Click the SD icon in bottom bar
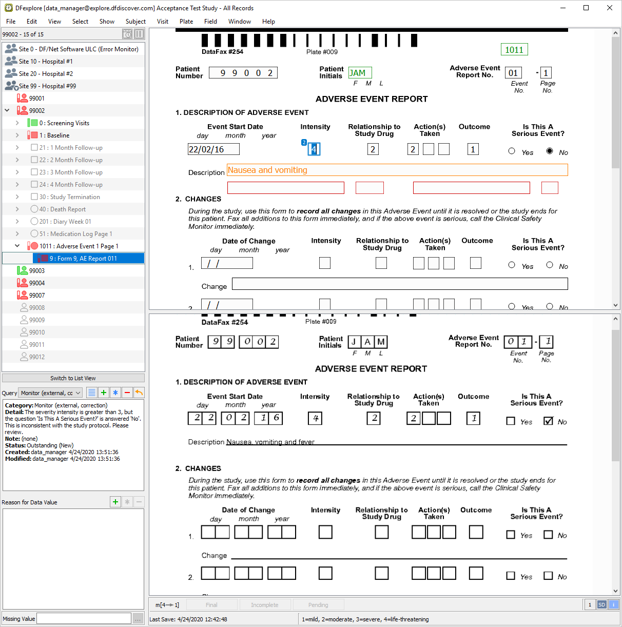622x627 pixels. [602, 604]
